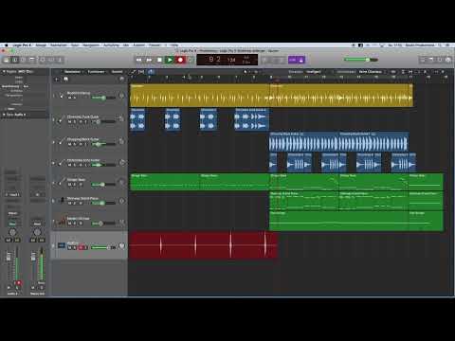Adjust the master volume slider in control bar

tap(360, 60)
